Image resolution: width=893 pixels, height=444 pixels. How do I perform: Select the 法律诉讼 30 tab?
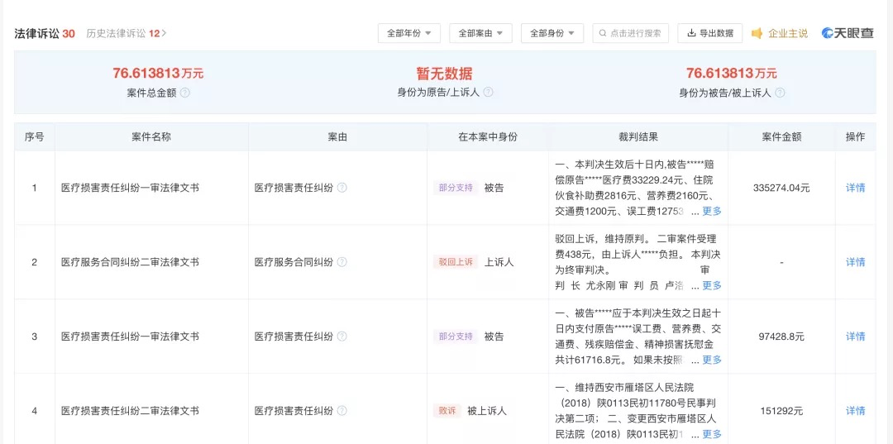45,33
